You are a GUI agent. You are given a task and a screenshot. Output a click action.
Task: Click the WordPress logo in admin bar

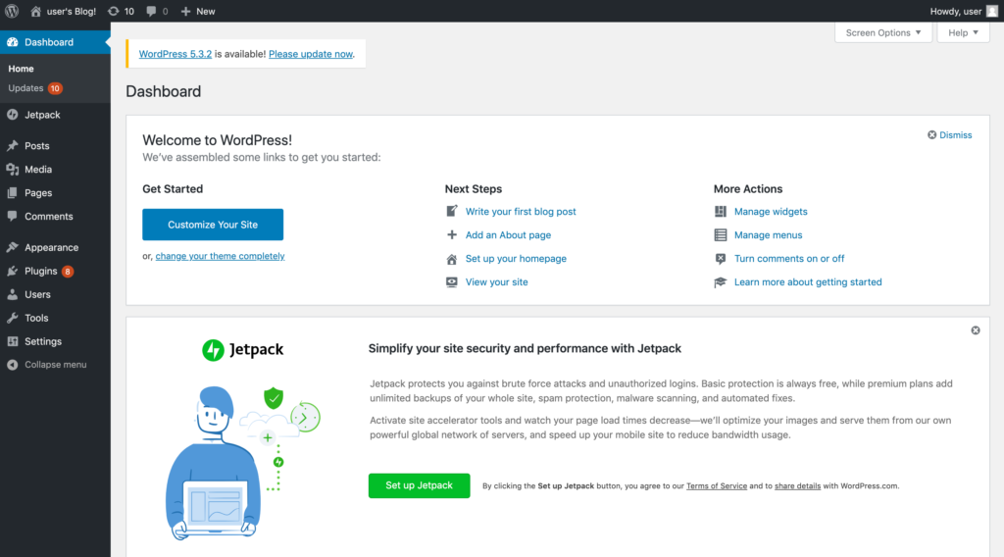(x=12, y=11)
